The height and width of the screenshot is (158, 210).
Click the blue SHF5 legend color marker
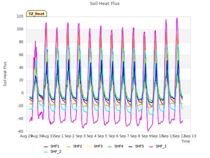pyautogui.click(x=131, y=147)
